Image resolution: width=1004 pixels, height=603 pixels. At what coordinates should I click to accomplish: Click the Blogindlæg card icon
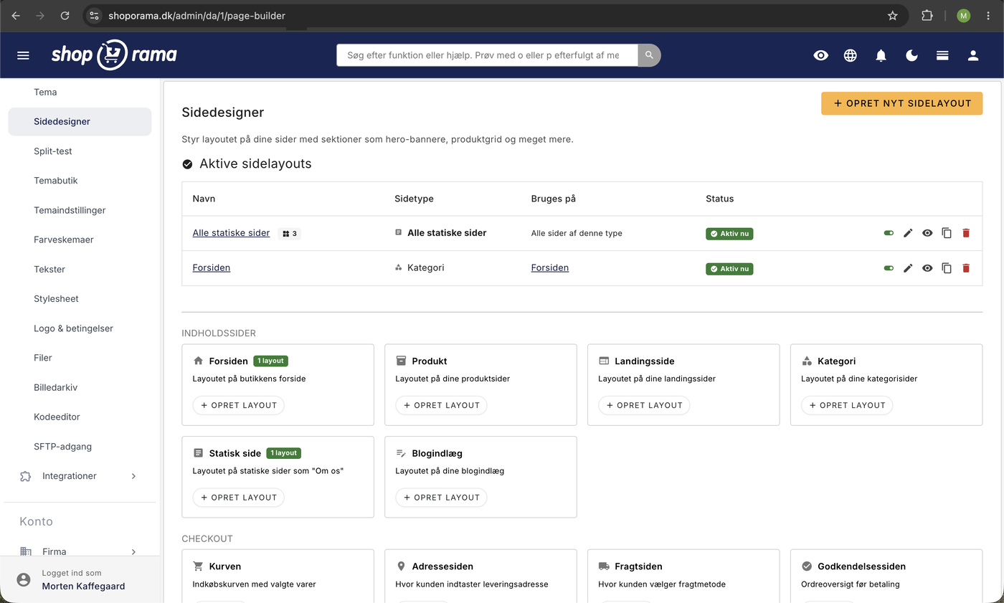401,453
